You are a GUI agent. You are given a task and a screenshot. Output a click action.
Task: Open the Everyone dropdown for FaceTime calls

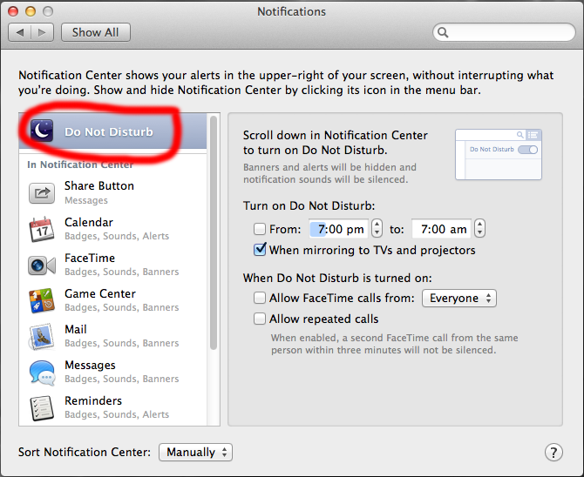[458, 299]
